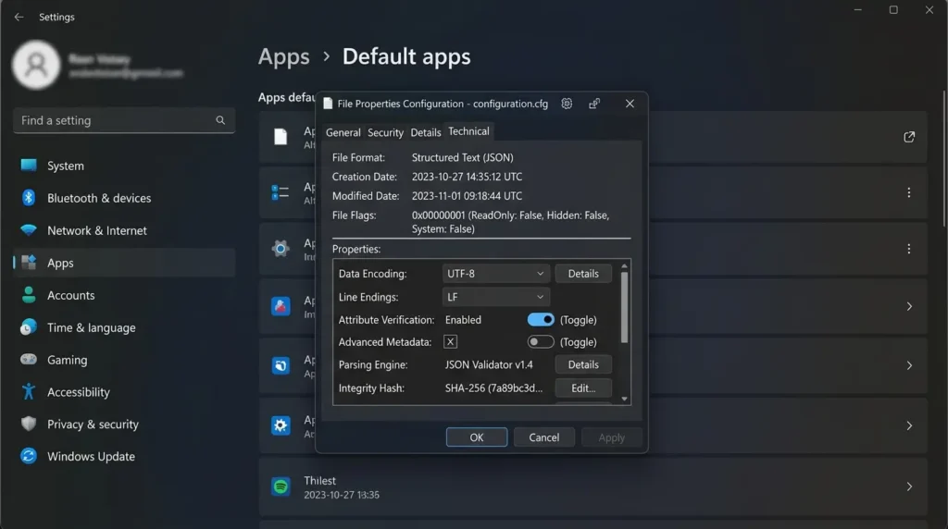Image resolution: width=948 pixels, height=529 pixels.
Task: Expand the Thilest row chevron
Action: click(x=909, y=486)
